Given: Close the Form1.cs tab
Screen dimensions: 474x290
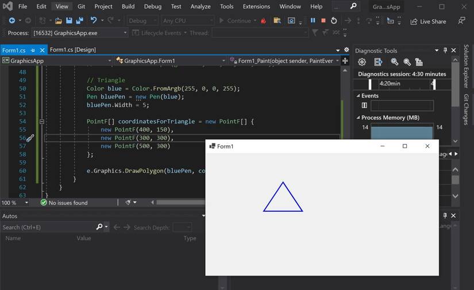Looking at the screenshot, I should [43, 50].
